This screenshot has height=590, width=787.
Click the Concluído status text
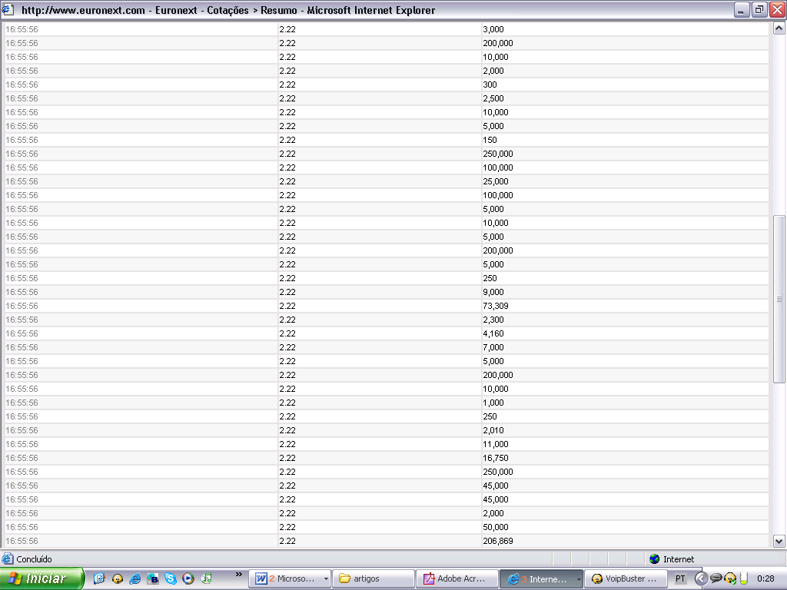34,559
